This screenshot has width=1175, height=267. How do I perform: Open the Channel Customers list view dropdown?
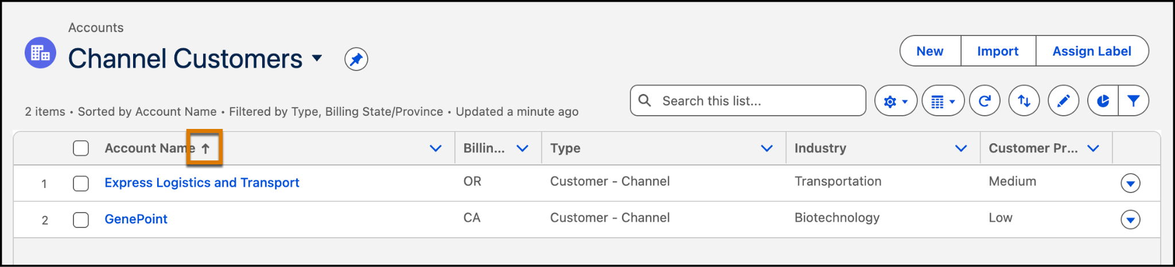tap(317, 58)
